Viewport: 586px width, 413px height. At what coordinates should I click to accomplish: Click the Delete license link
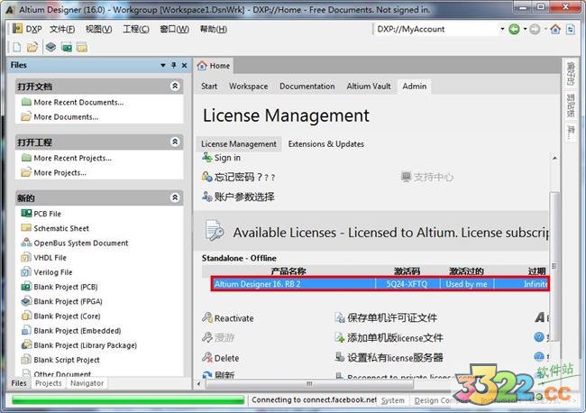click(221, 358)
